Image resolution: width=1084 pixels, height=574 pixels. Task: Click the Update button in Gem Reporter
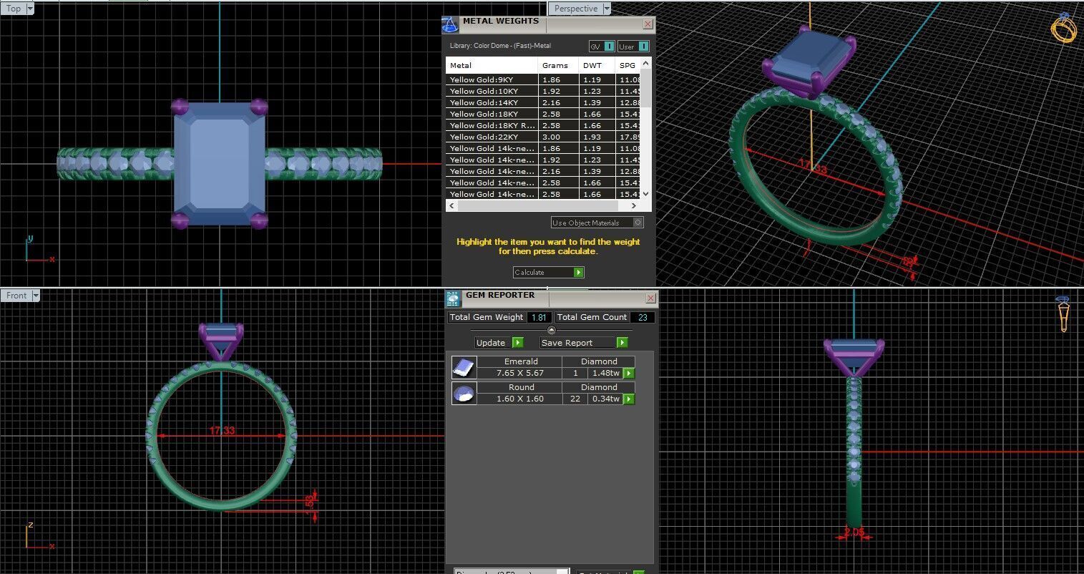499,343
